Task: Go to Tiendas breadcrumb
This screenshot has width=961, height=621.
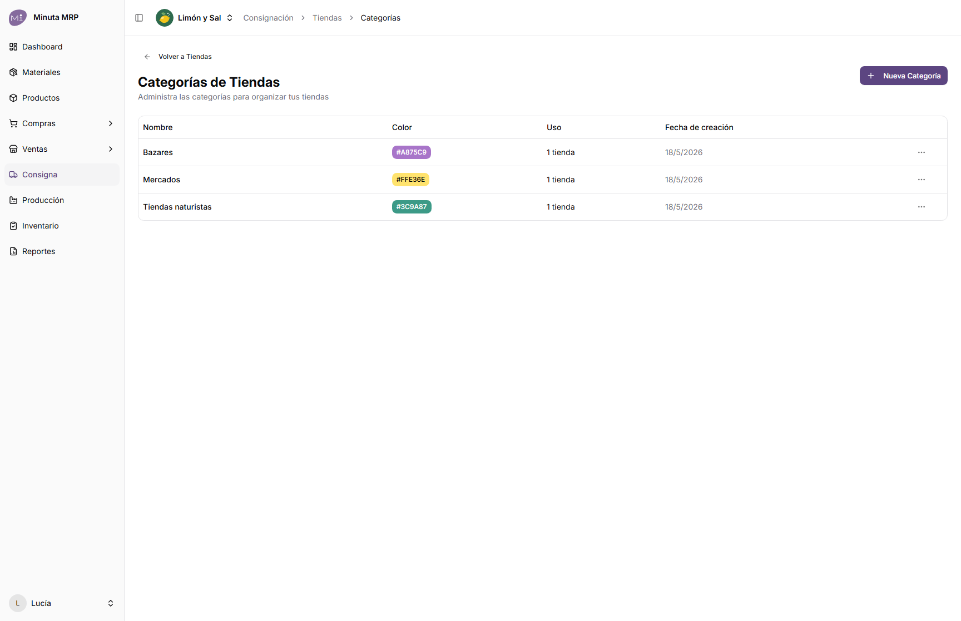Action: [x=327, y=18]
